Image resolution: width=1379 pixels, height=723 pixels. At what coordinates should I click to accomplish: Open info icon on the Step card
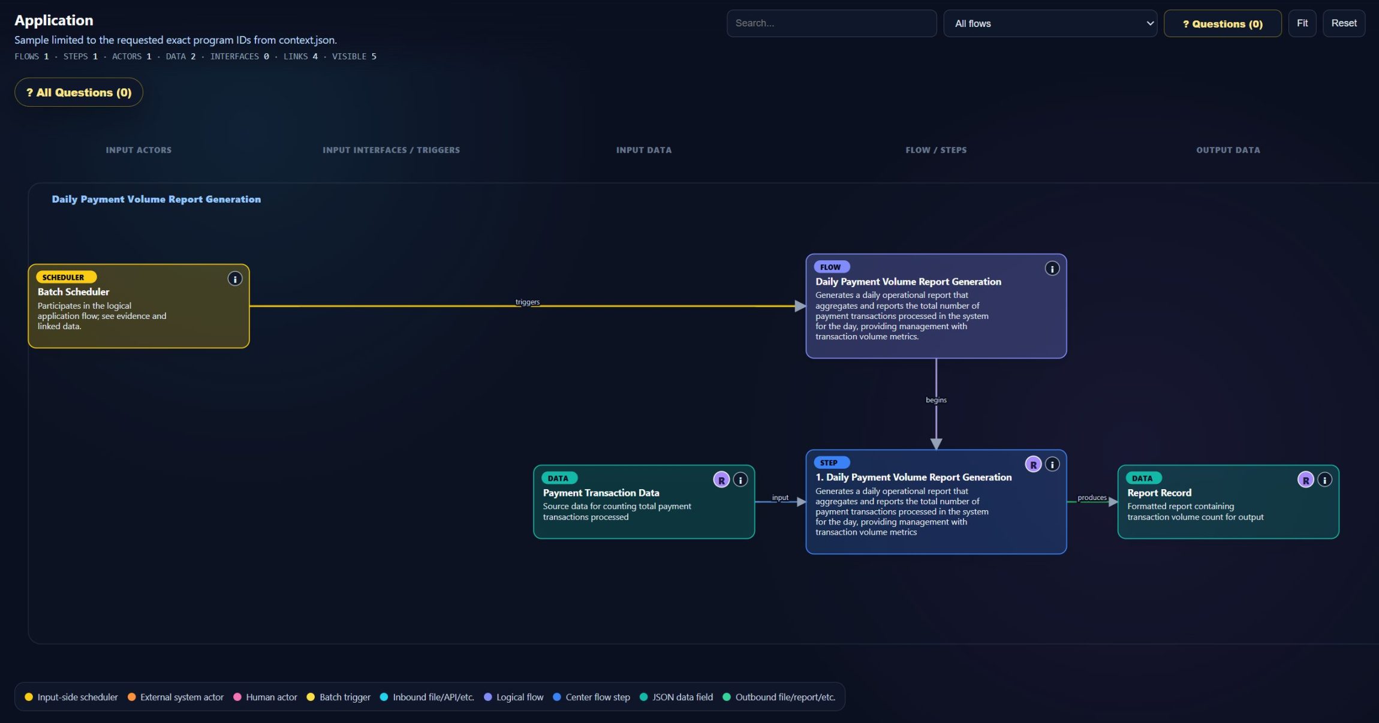(x=1052, y=465)
